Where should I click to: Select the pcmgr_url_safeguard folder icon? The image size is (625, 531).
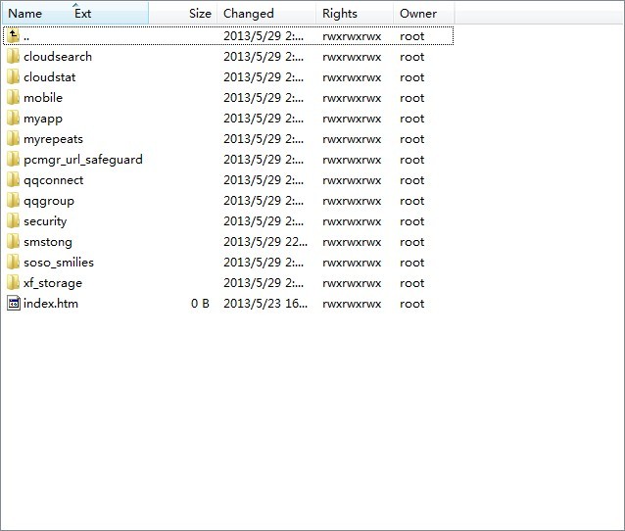click(x=13, y=160)
